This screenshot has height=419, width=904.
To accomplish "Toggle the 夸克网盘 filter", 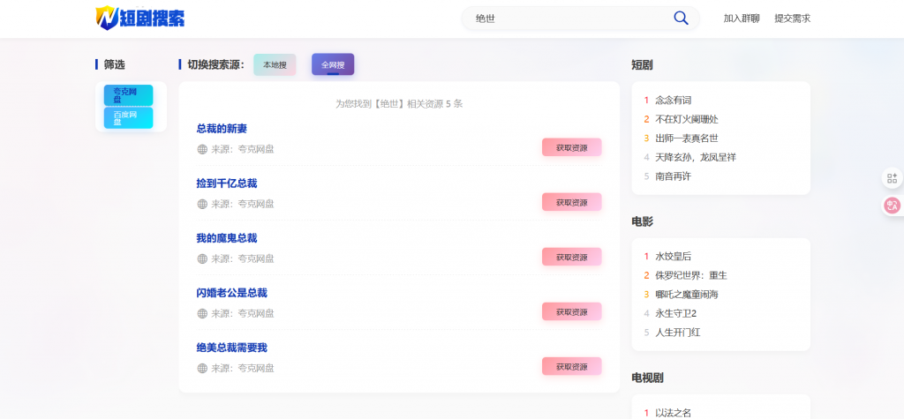I will coord(128,95).
